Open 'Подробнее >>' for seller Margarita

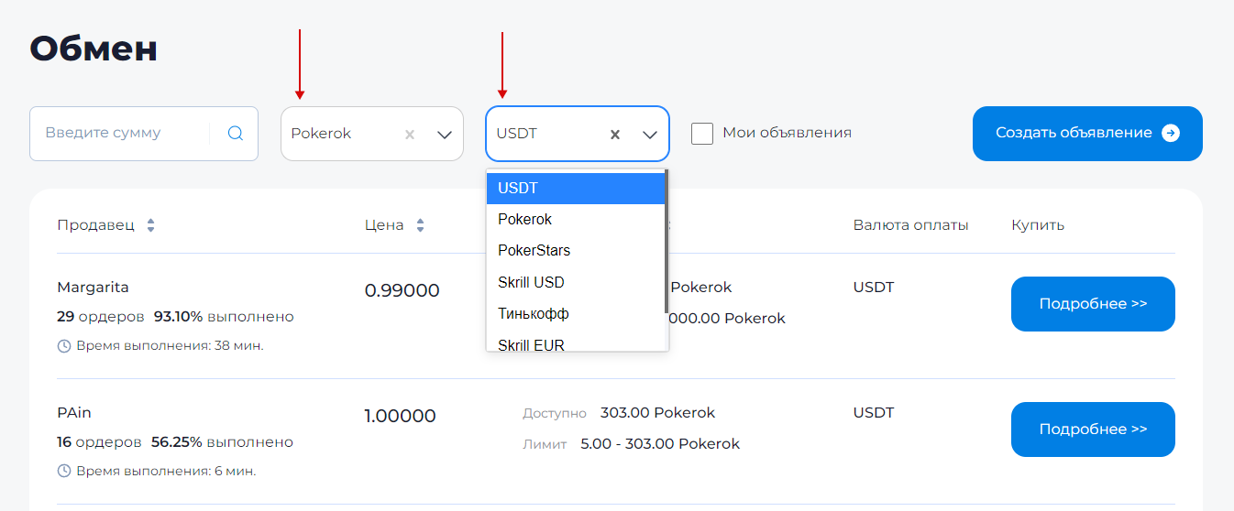pos(1093,304)
